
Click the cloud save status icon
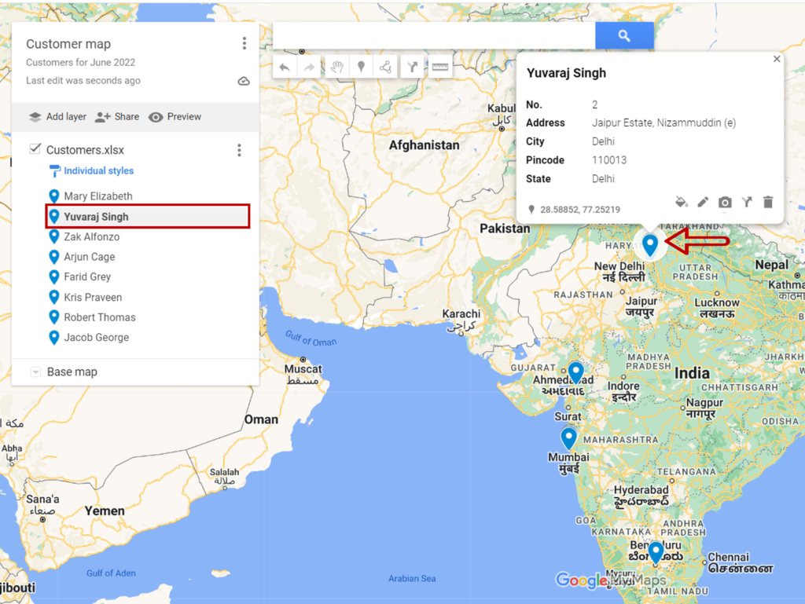coord(243,80)
